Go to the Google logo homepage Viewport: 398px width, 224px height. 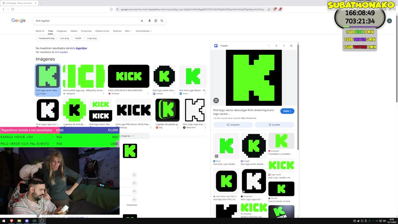point(19,21)
